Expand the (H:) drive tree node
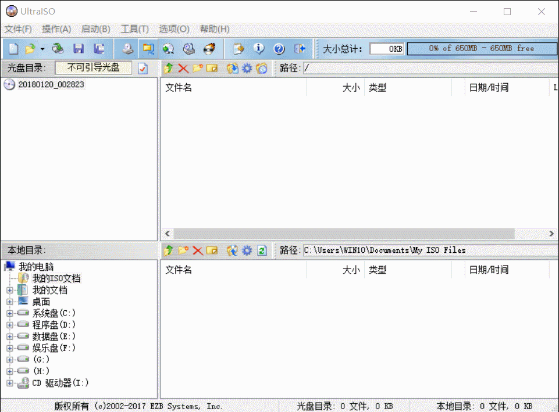Screen dimensions: 559x412 (x=10, y=371)
